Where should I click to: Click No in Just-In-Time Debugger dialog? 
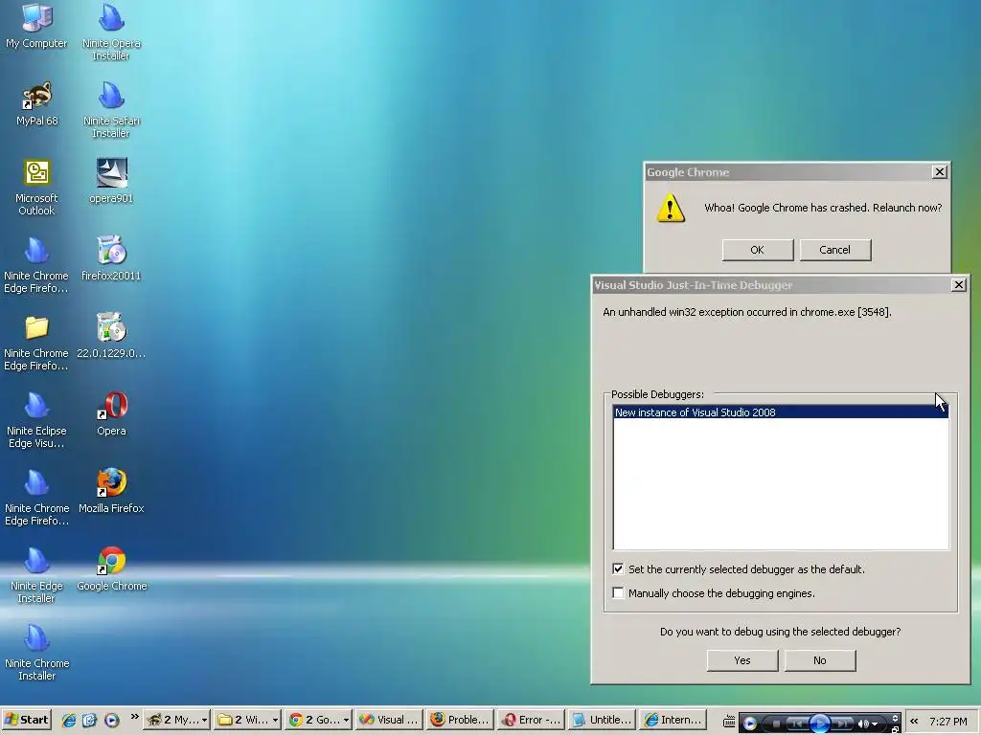(820, 660)
